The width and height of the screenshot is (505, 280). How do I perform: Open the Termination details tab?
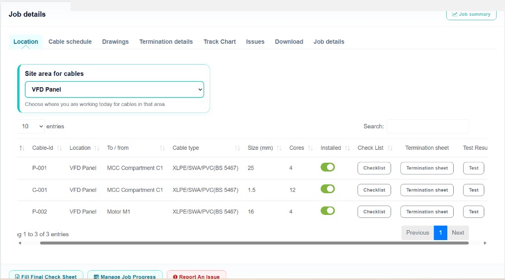pyautogui.click(x=166, y=42)
